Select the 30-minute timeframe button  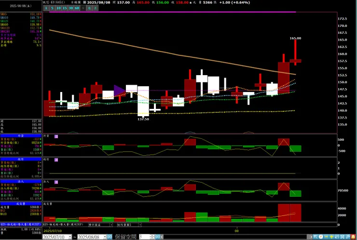coord(71,8)
